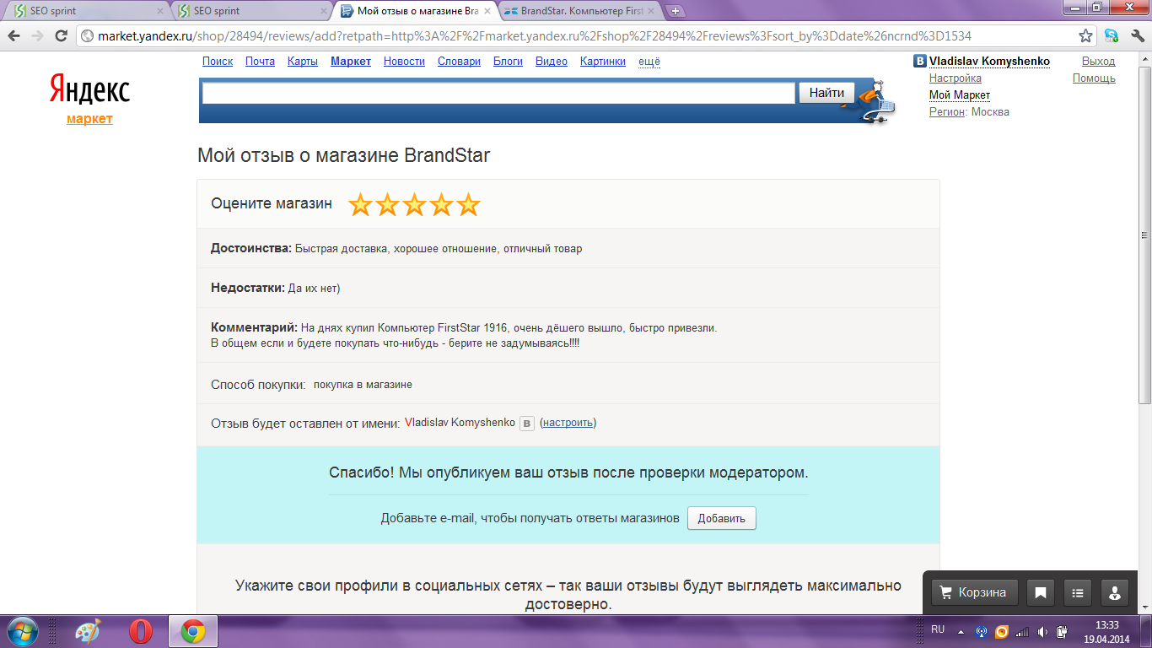Open the Корзина cart button
Screen dimensions: 1152x648
(x=974, y=592)
